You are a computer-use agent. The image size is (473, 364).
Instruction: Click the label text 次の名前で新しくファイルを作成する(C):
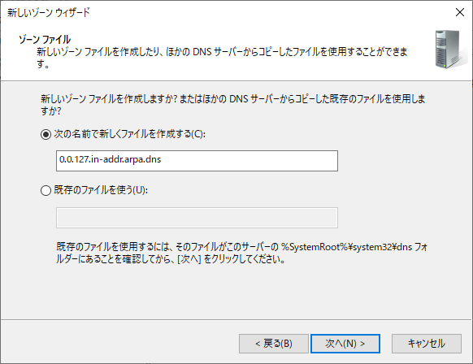pos(130,134)
